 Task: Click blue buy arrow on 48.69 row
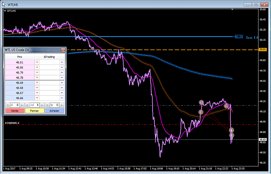[x=62, y=83]
